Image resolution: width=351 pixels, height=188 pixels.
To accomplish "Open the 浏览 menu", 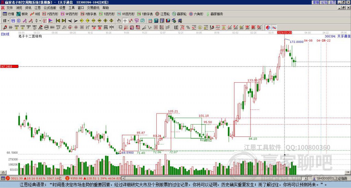I will point(19,8).
